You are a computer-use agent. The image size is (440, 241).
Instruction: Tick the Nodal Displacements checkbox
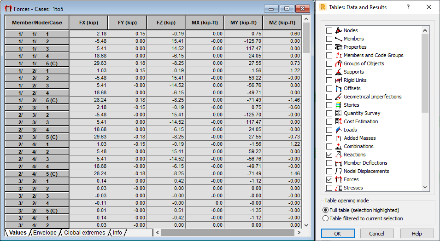point(329,171)
